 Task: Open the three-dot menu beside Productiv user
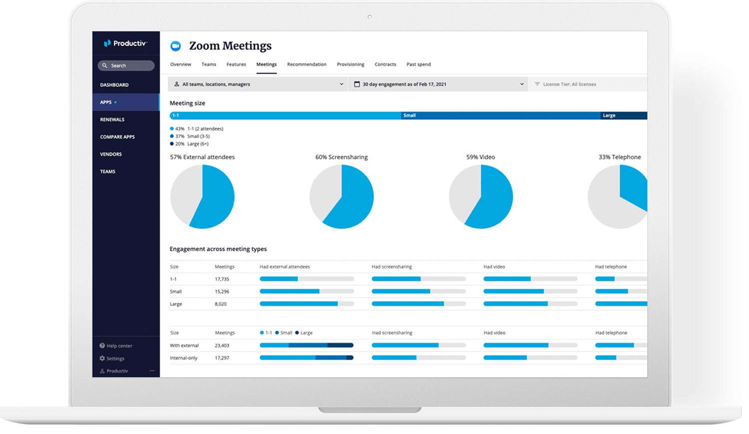click(x=152, y=371)
